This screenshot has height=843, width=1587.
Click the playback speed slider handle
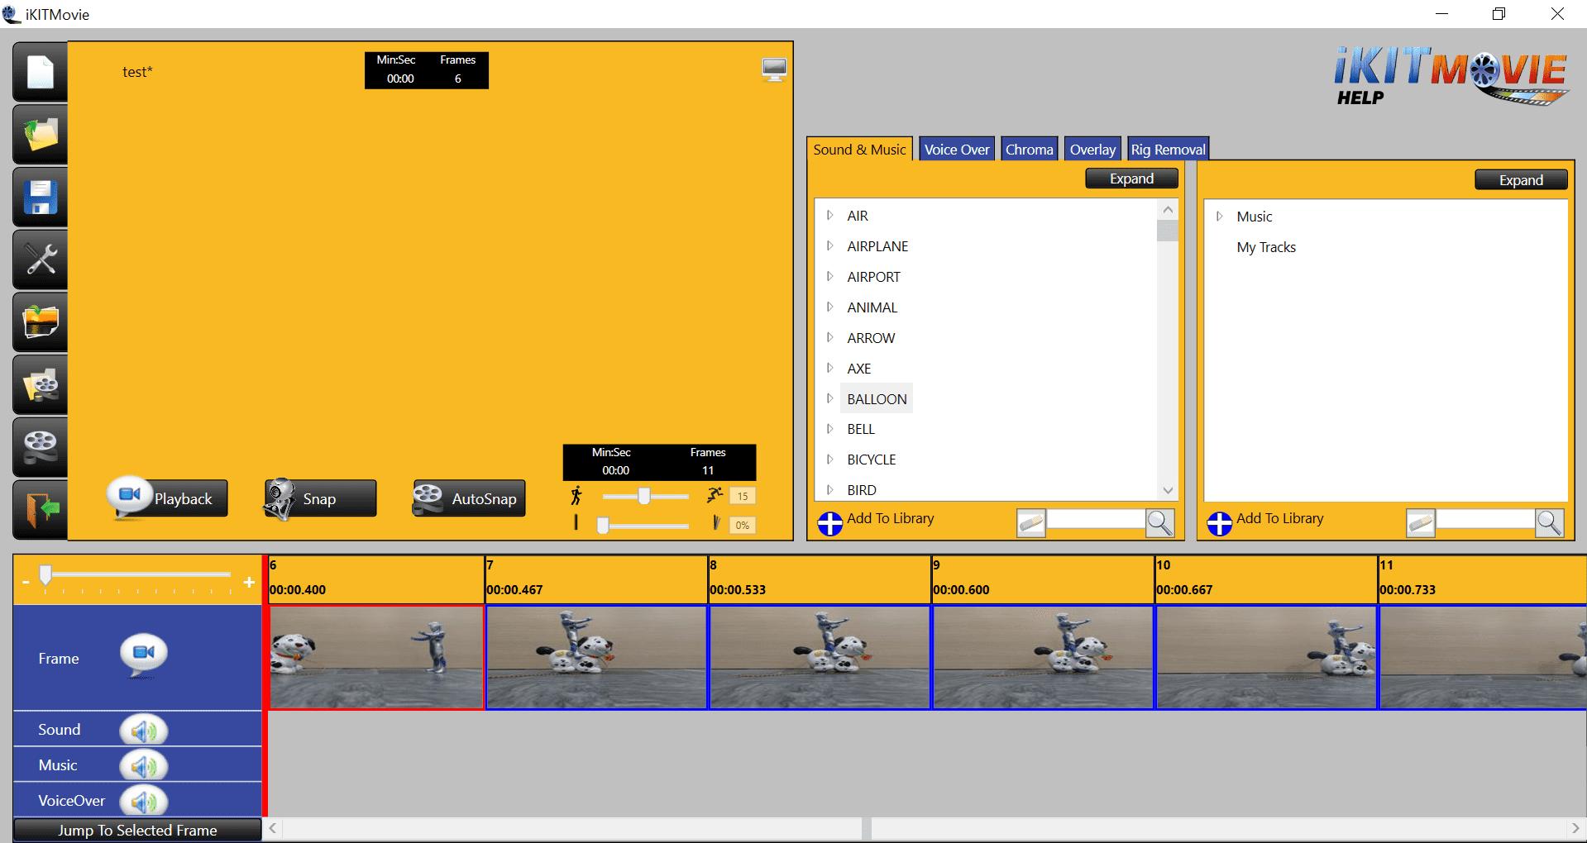(643, 496)
